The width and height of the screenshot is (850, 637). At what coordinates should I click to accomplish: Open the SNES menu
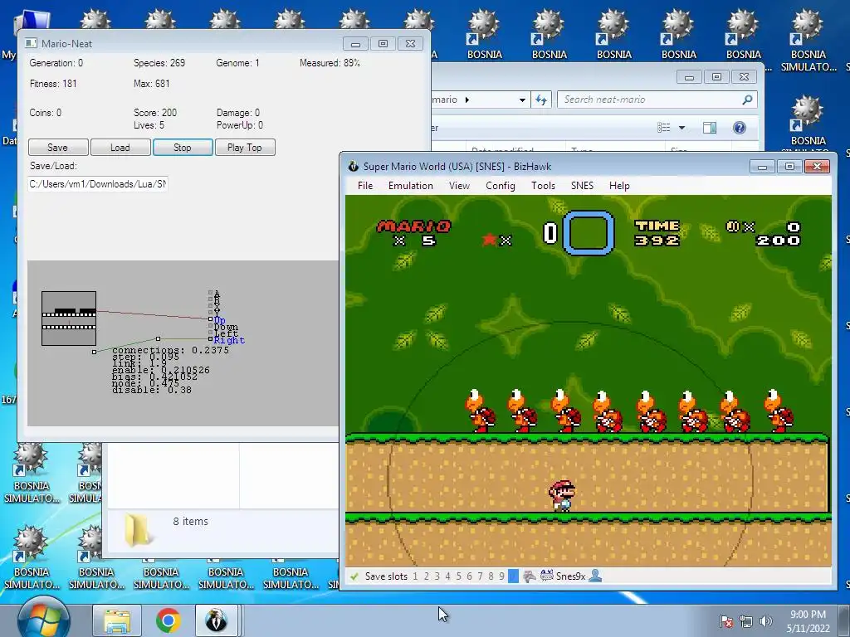582,186
